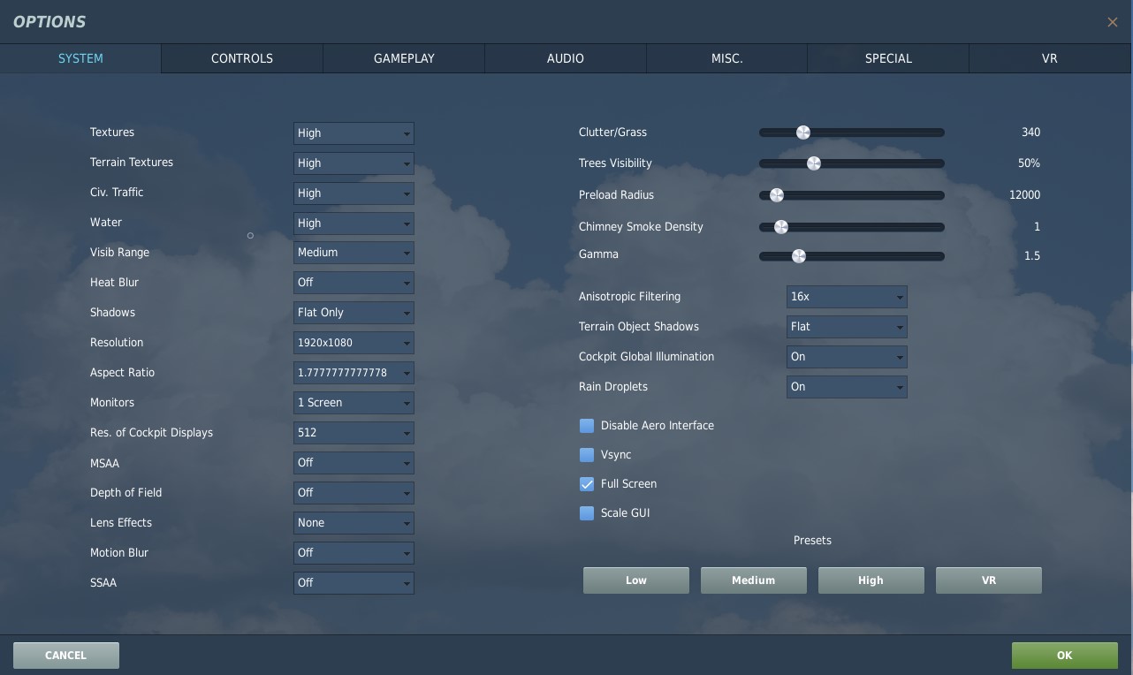Screen dimensions: 1133x675
Task: Click the Chimney Smoke Density slider handle
Action: point(781,227)
